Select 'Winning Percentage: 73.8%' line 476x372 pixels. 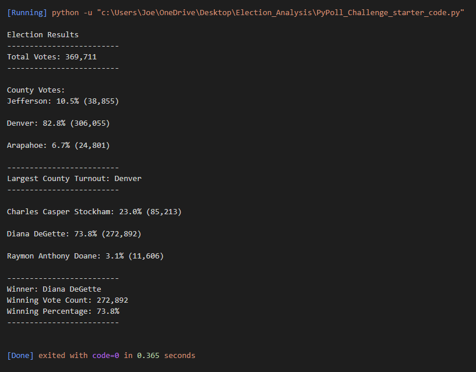63,311
